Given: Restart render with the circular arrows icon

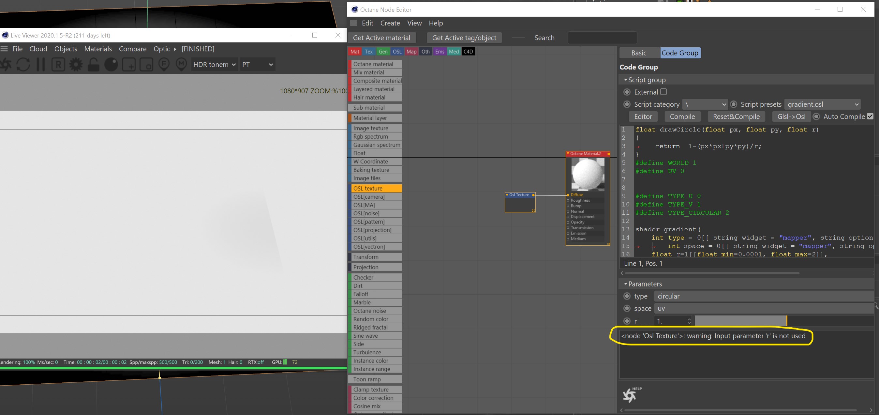Looking at the screenshot, I should (x=23, y=65).
